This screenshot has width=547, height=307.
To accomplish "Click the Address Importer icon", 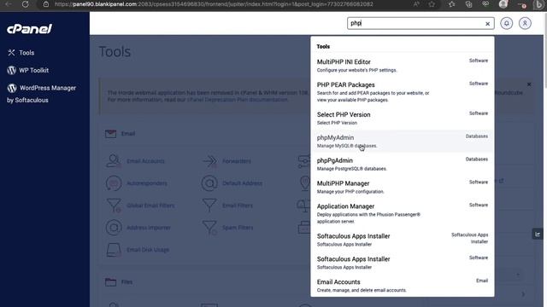I will point(114,228).
